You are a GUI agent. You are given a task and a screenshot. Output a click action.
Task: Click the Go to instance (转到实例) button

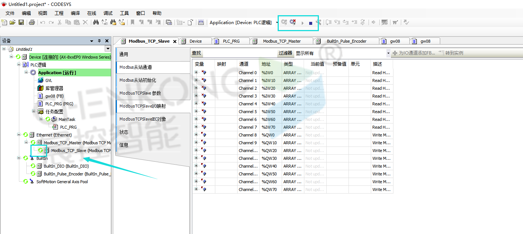(451, 53)
